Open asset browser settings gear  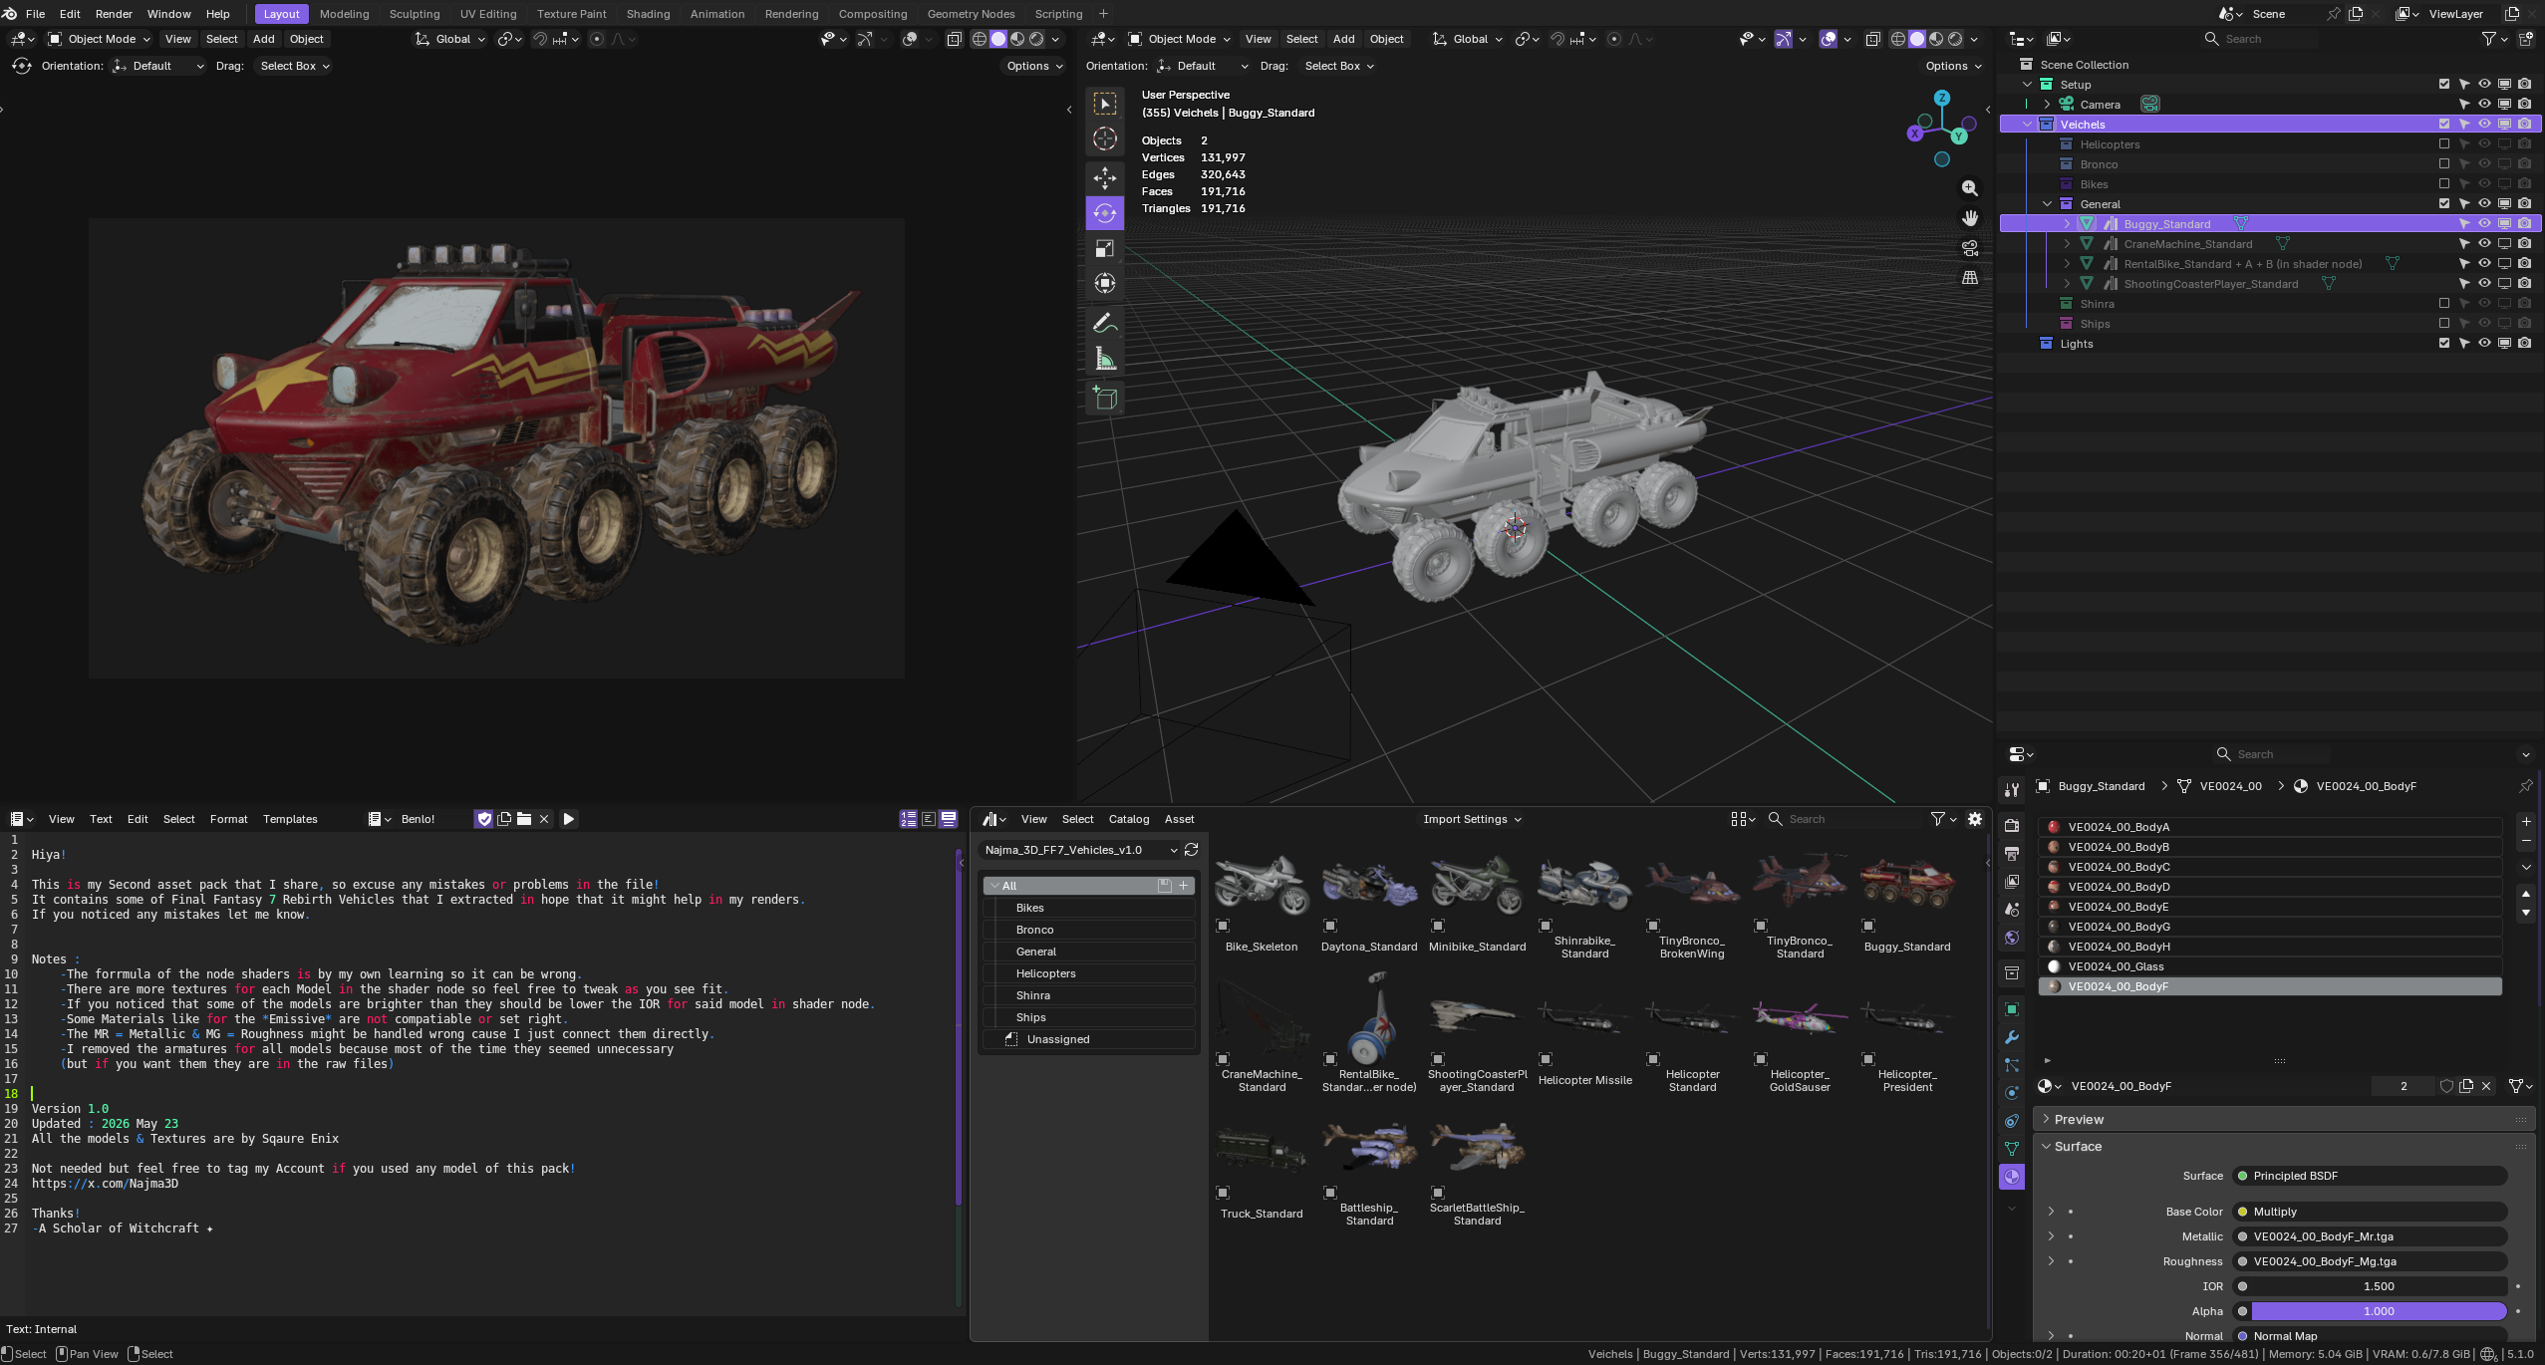pos(1975,819)
